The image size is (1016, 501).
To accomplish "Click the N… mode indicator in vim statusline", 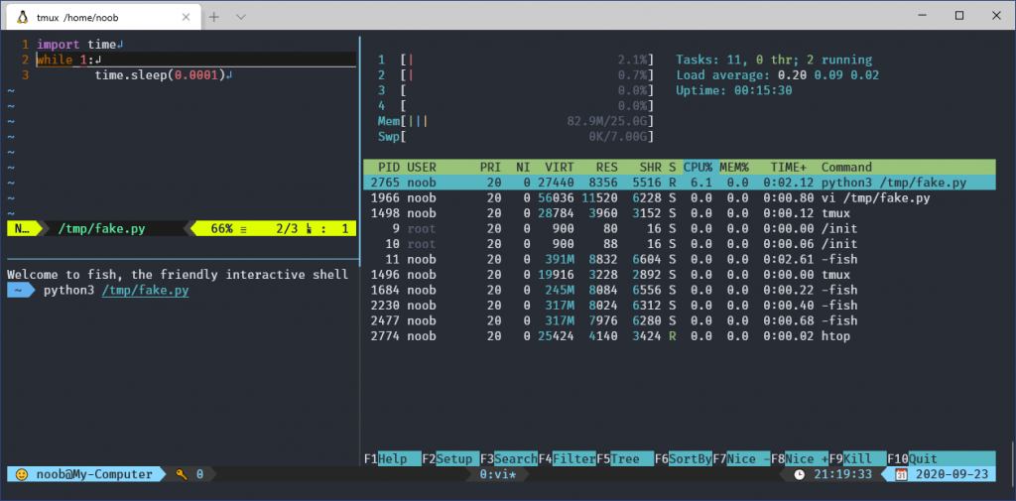I will 22,229.
